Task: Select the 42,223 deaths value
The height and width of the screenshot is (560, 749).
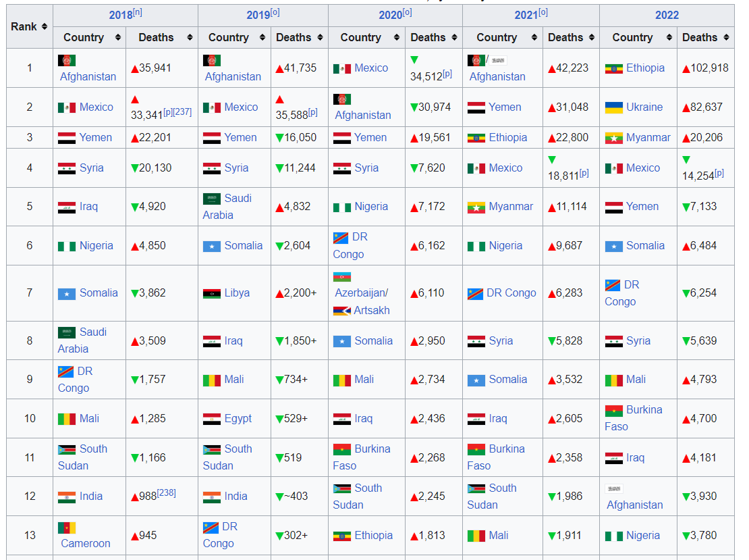Action: click(x=568, y=68)
